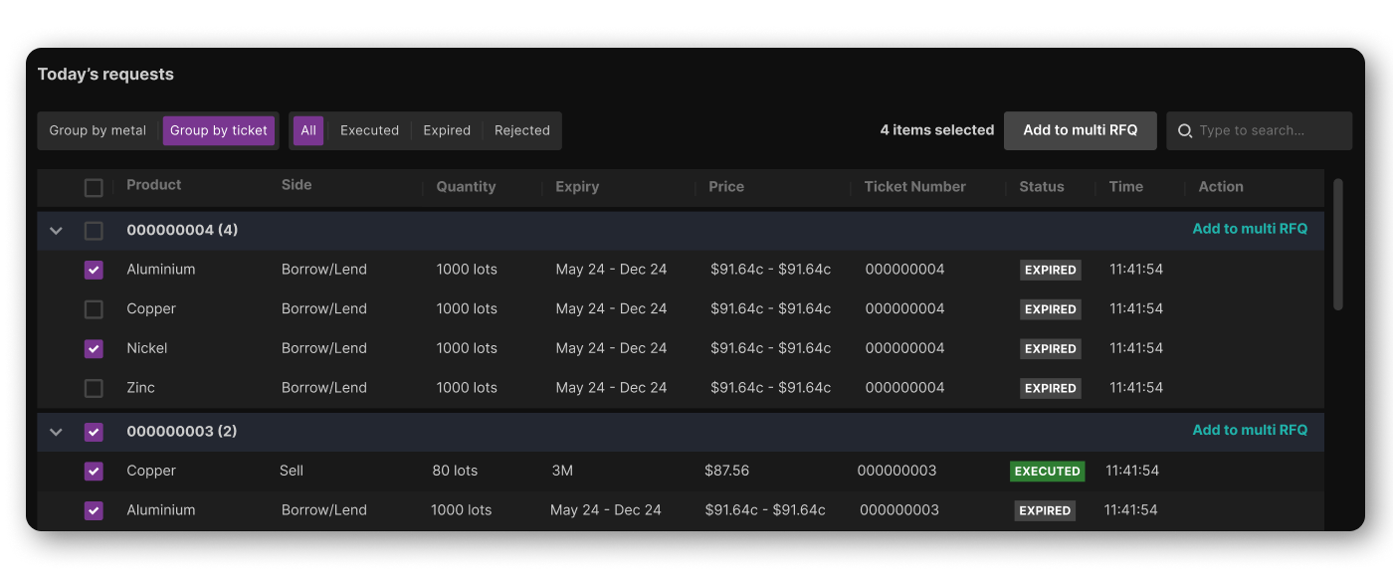Show only Expired requests

point(447,130)
